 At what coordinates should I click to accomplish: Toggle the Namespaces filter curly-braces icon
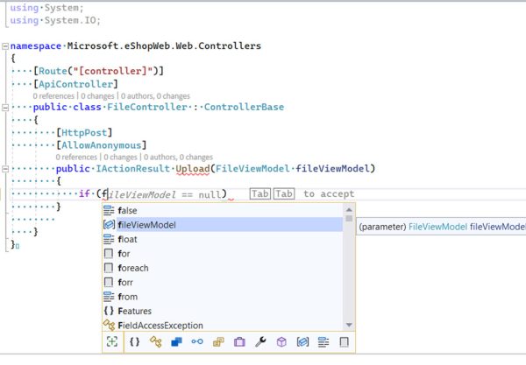[x=134, y=342]
